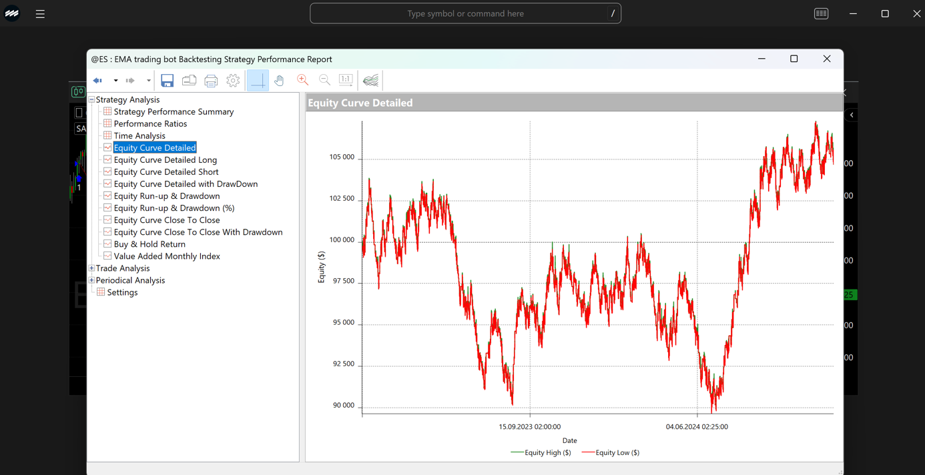Click the multi-line chart icon in the toolbar
This screenshot has height=475, width=925.
tap(371, 81)
